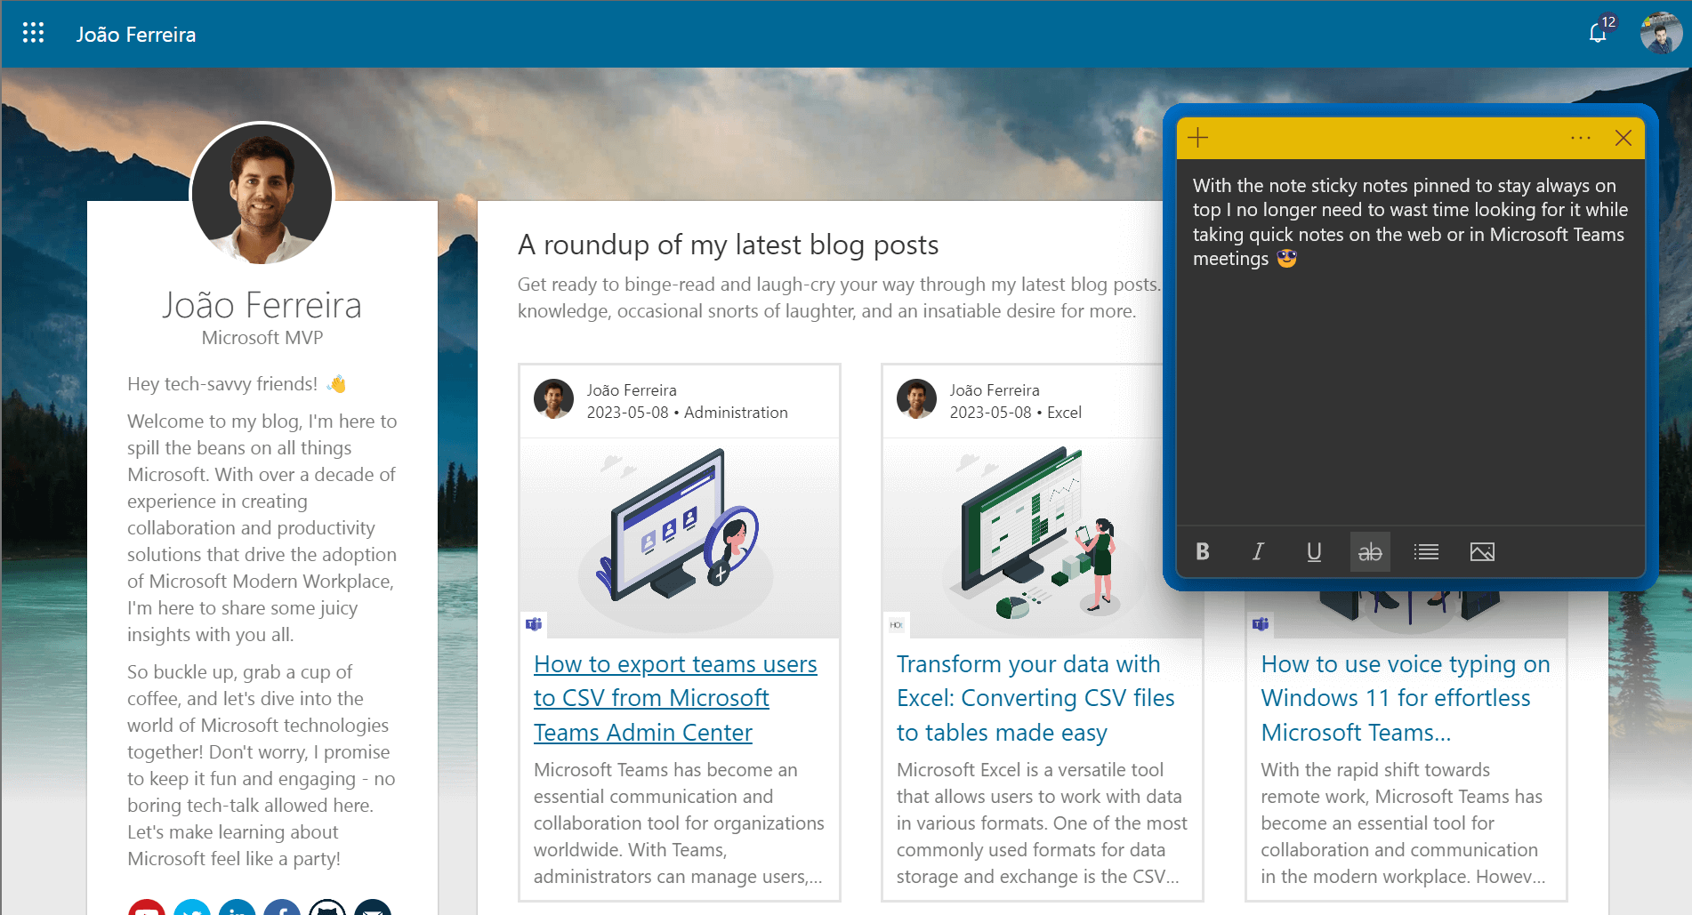This screenshot has width=1692, height=915.
Task: Toggle italic formatting in sticky note
Action: pos(1258,551)
